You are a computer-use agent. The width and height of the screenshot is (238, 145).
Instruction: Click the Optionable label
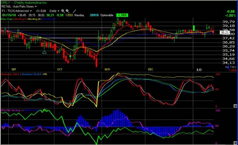point(107,15)
